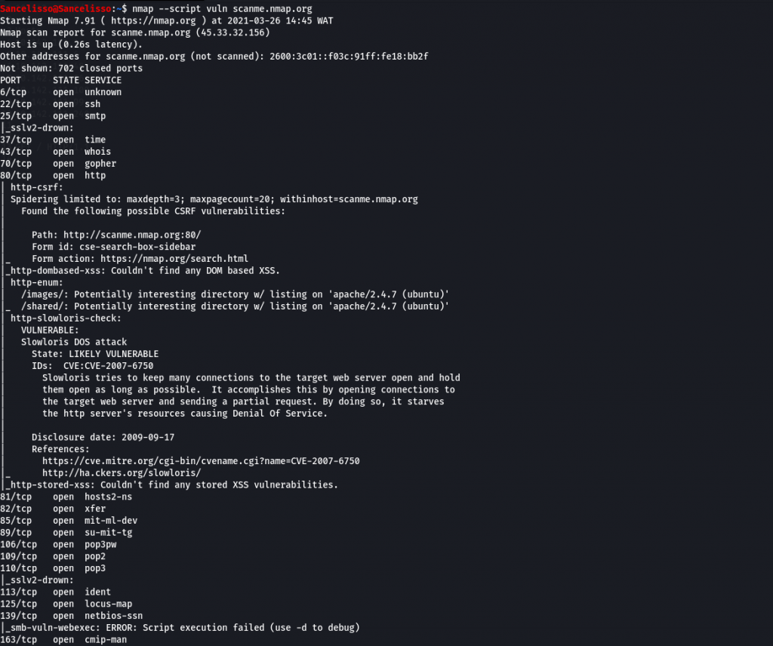Open the https://nmap.org/search.html form action link

(x=174, y=259)
